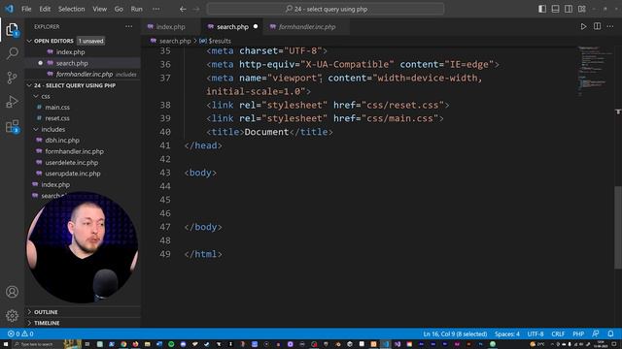Screen dimensions: 622x349
Task: Open the Search view in activity bar
Action: coord(12,53)
